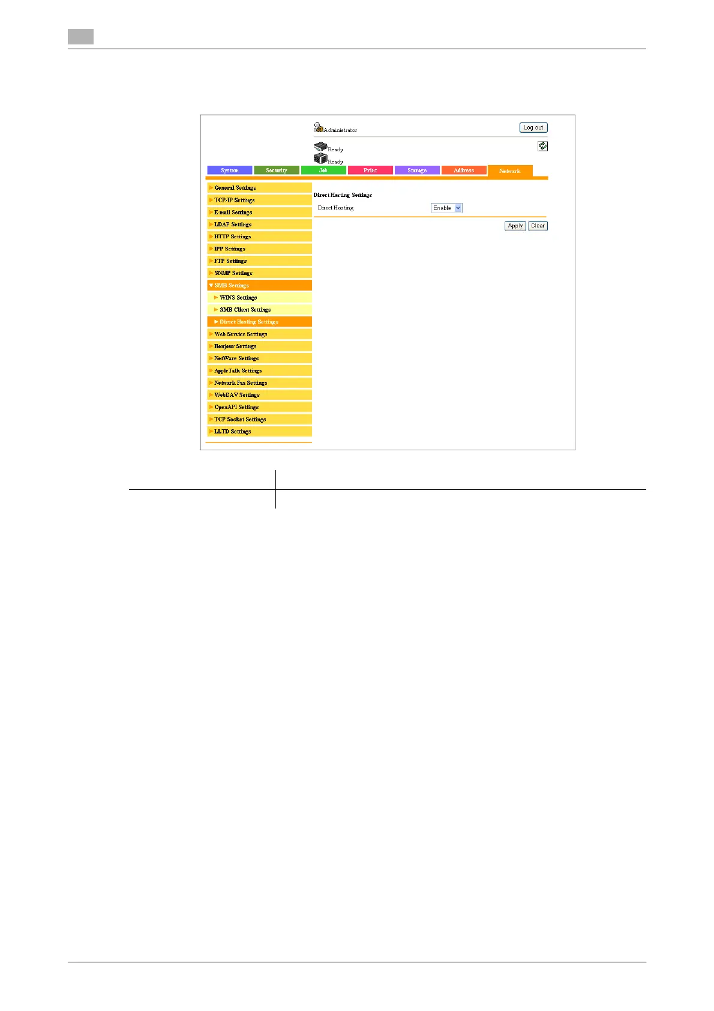Open SMB Client Settings submenu item
714x1011 pixels.
[259, 310]
